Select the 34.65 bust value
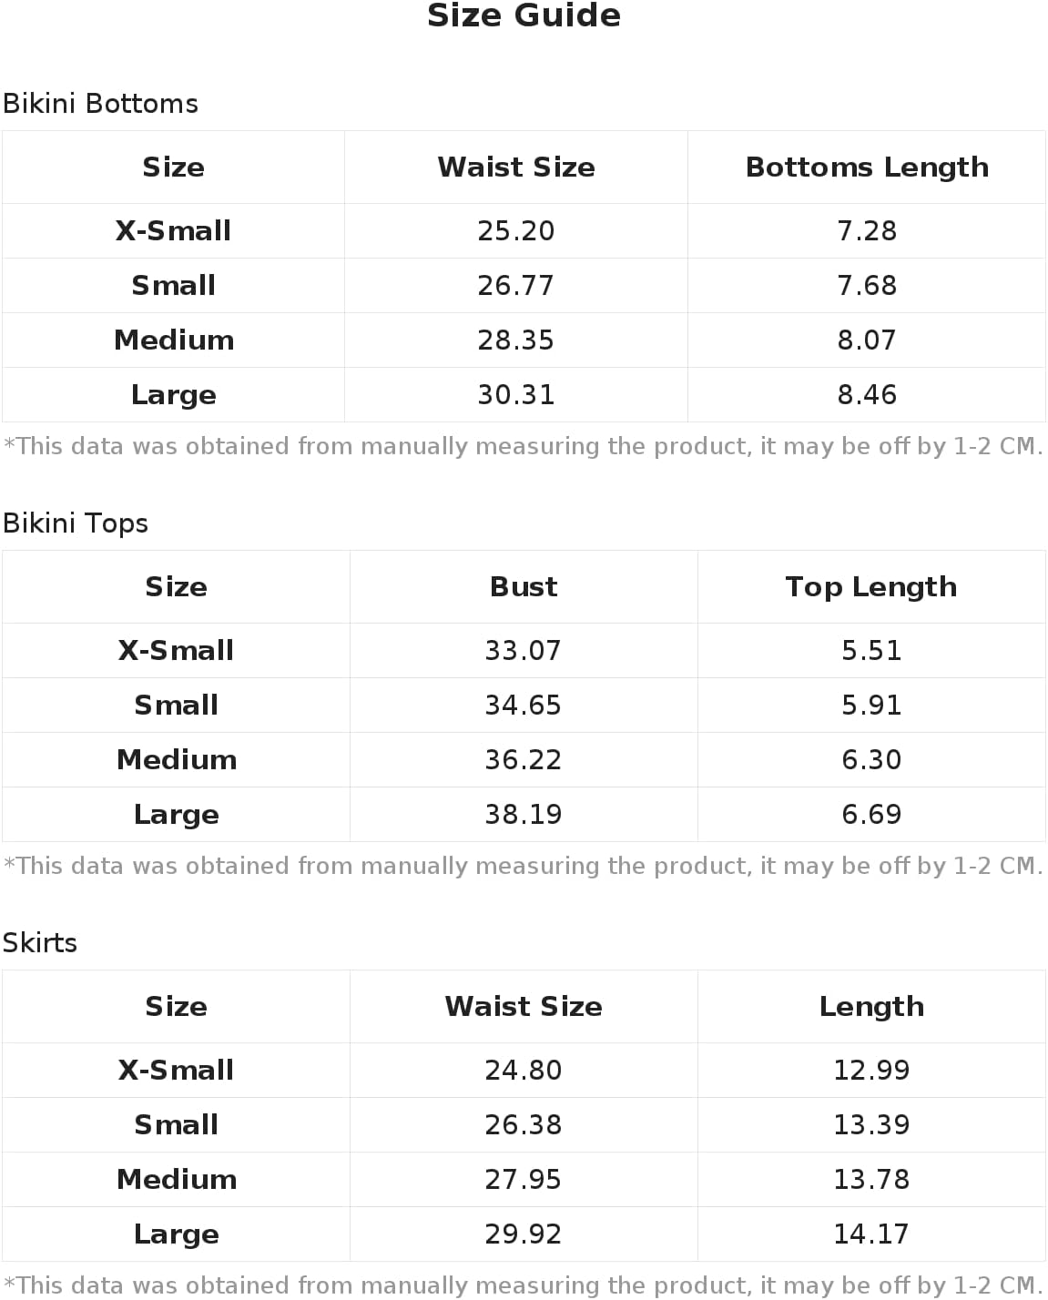This screenshot has width=1048, height=1300. (523, 706)
